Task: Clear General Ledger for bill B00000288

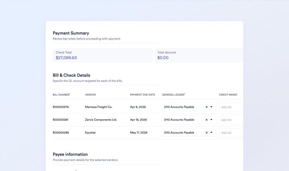Action: [206, 133]
